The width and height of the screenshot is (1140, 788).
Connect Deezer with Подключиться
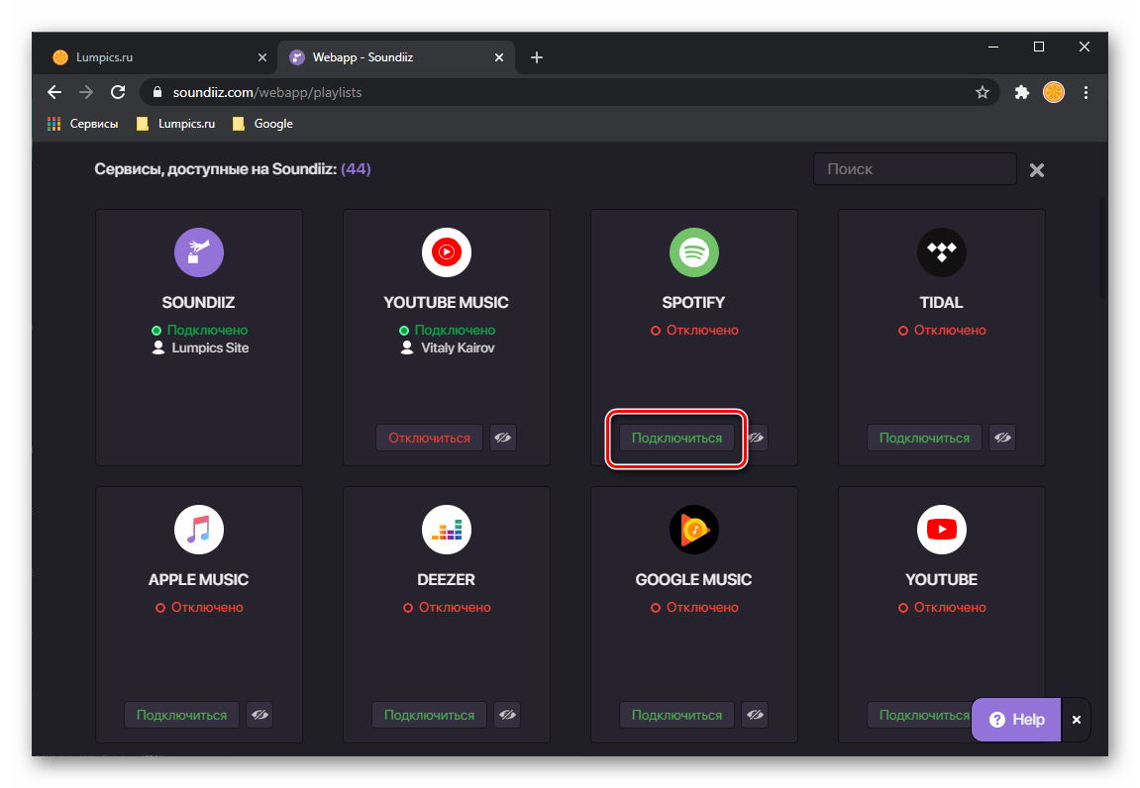[x=429, y=715]
